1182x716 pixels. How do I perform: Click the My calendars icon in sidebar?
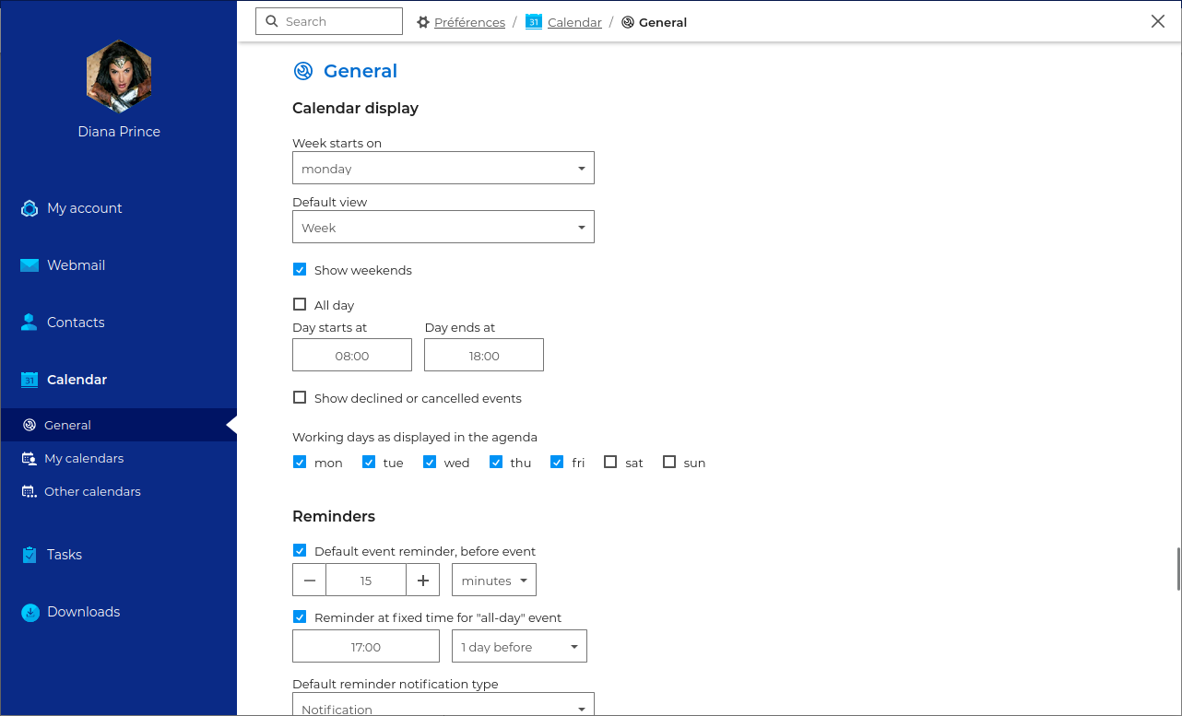pos(29,458)
